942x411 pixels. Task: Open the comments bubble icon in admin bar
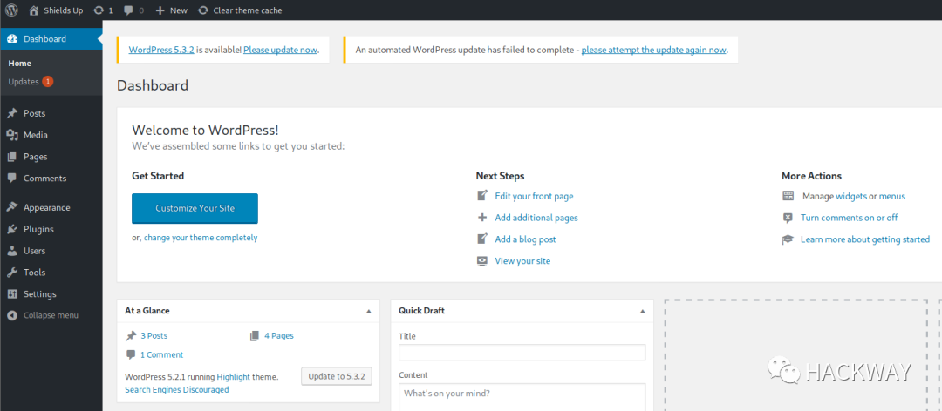click(129, 10)
